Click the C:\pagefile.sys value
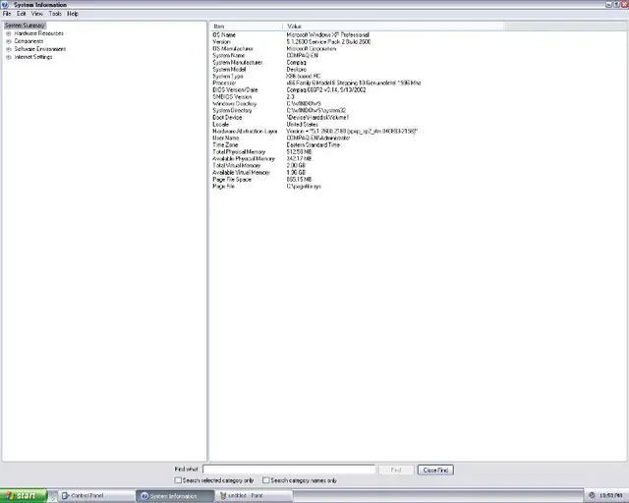Image resolution: width=629 pixels, height=503 pixels. pyautogui.click(x=304, y=186)
